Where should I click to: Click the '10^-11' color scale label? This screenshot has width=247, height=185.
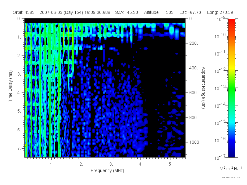pyautogui.click(x=221, y=53)
